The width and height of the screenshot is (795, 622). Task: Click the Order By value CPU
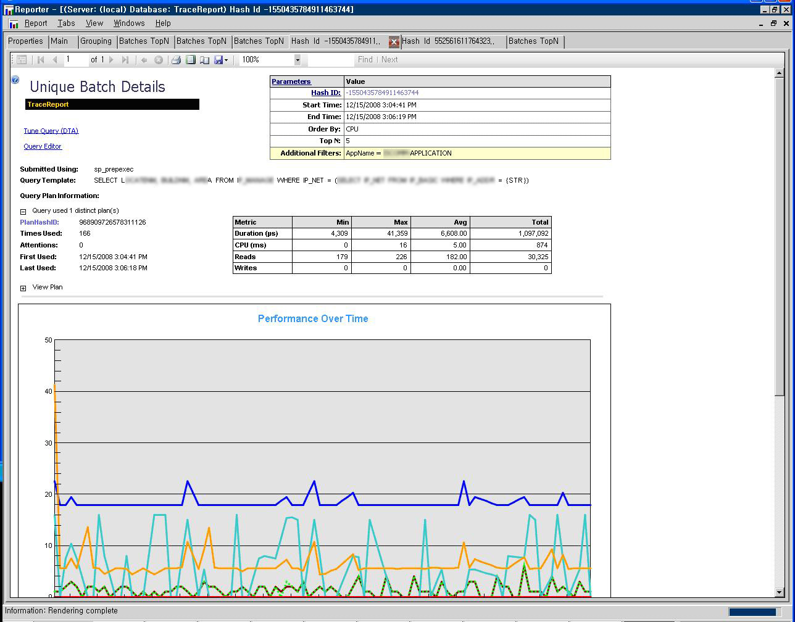[x=352, y=129]
